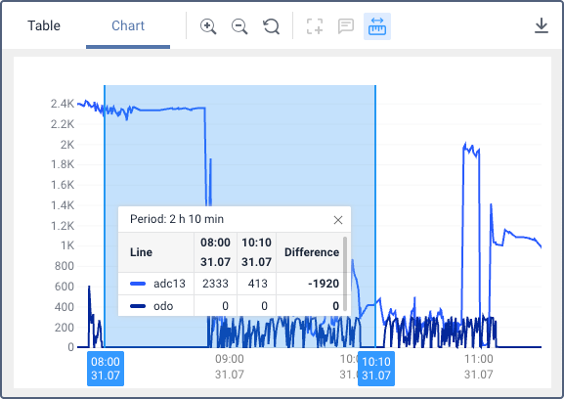Click the 10:10 31.07 end marker
This screenshot has height=399, width=564.
pyautogui.click(x=376, y=369)
